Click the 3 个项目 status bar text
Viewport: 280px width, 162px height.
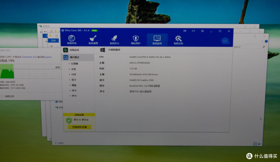click(x=59, y=143)
